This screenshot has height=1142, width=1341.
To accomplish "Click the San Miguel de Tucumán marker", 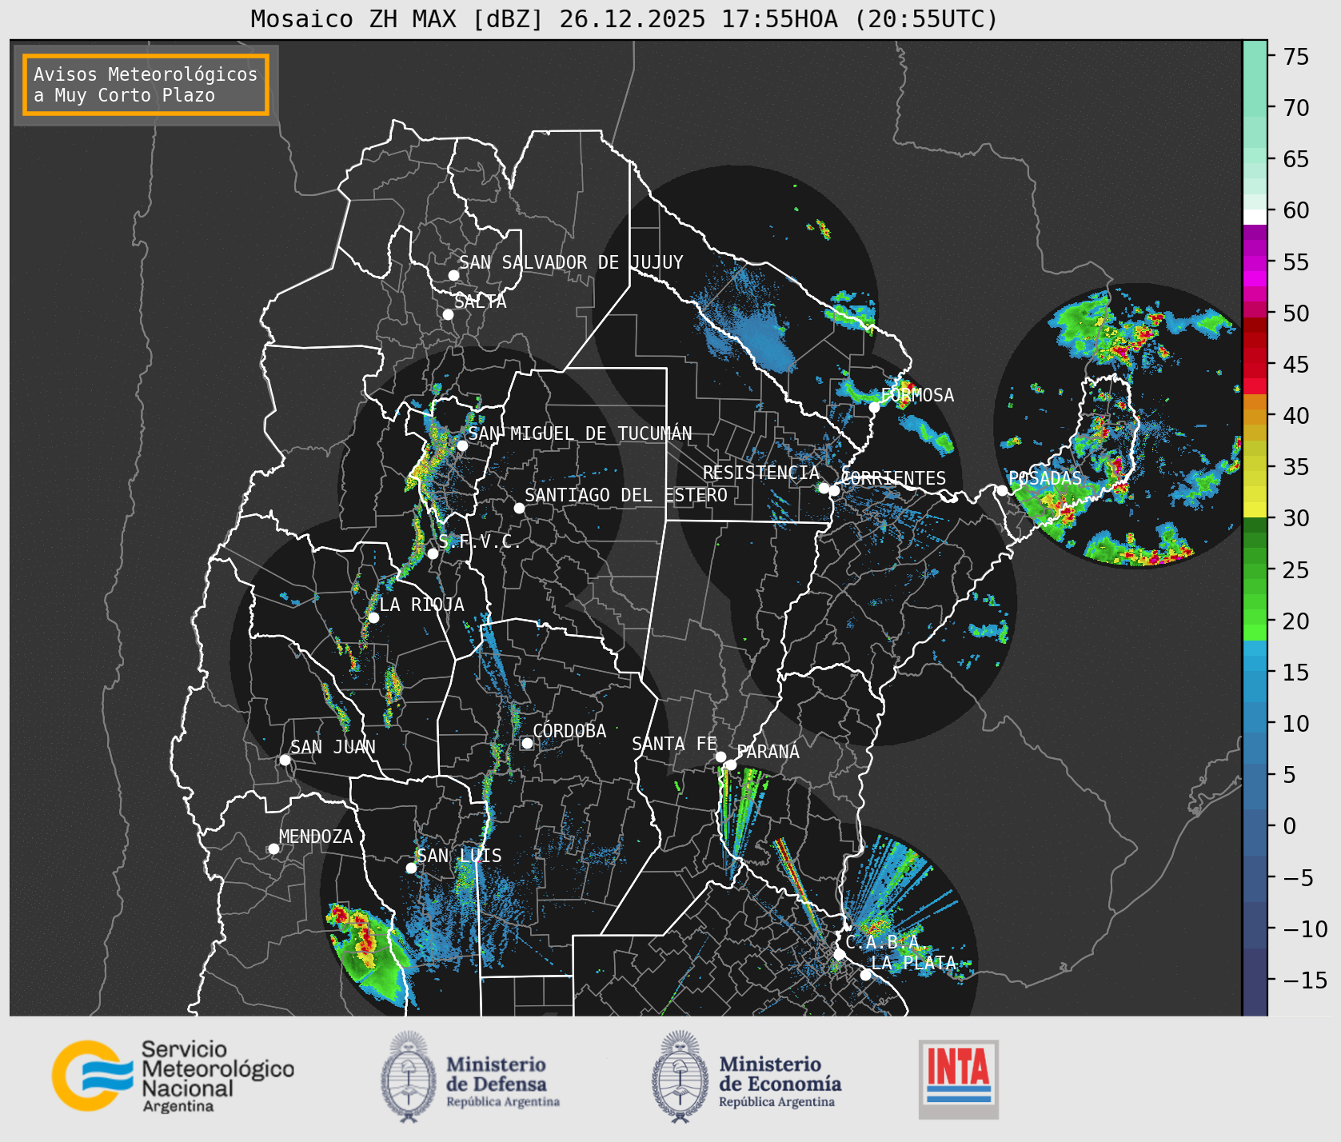I will tap(462, 445).
